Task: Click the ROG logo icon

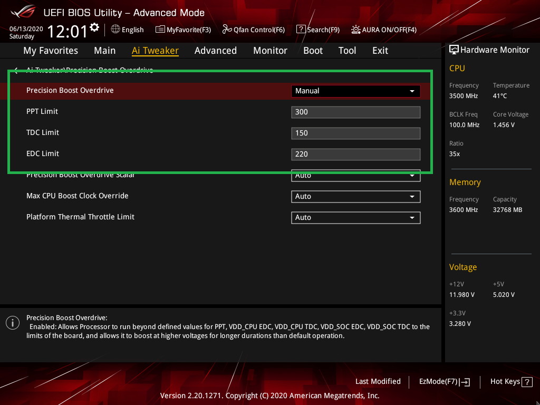Action: coord(23,13)
